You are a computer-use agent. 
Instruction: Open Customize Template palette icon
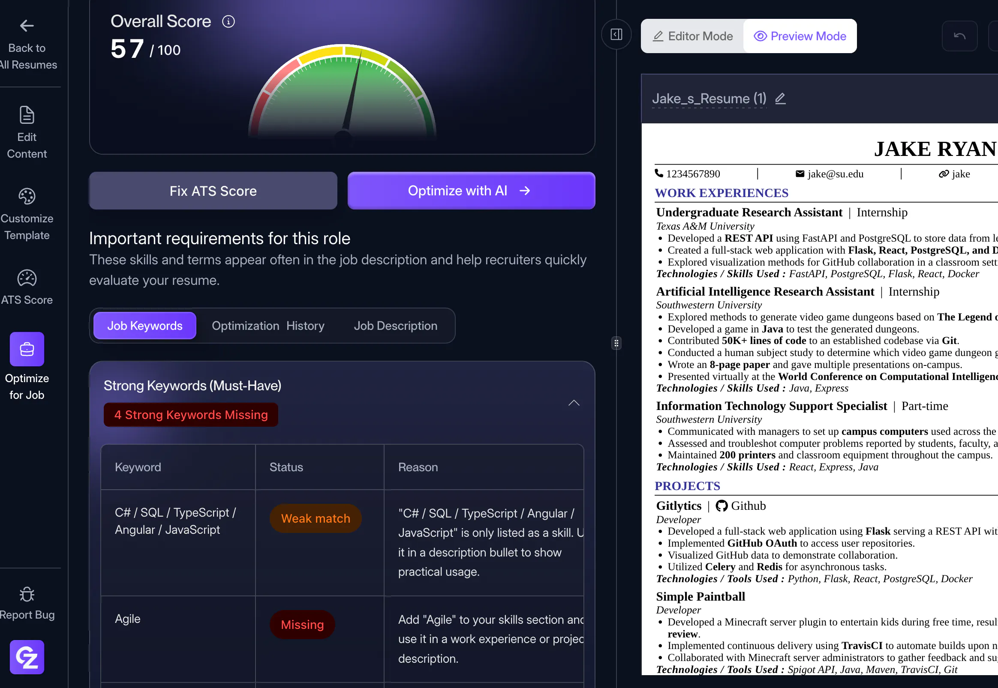tap(27, 196)
